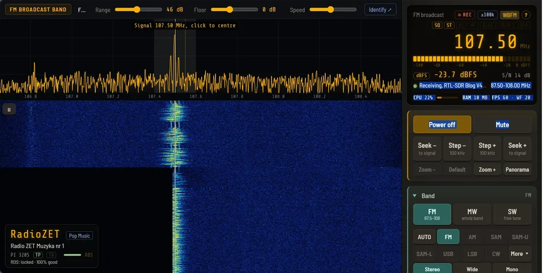543x273 pixels.
Task: Toggle the ST stereo indicator
Action: [x=449, y=25]
